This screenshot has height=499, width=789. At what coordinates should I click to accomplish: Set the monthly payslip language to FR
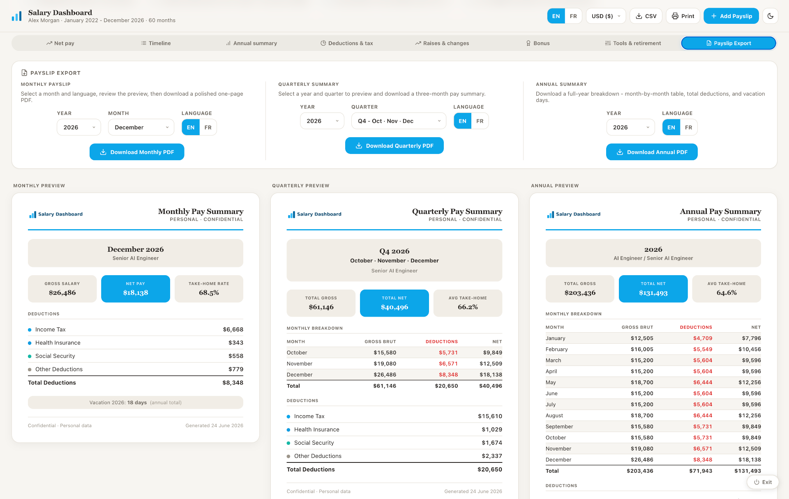(208, 127)
